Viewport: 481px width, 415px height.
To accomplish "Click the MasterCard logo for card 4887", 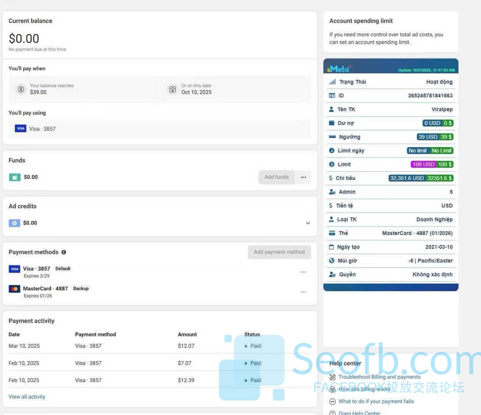I will click(x=14, y=289).
